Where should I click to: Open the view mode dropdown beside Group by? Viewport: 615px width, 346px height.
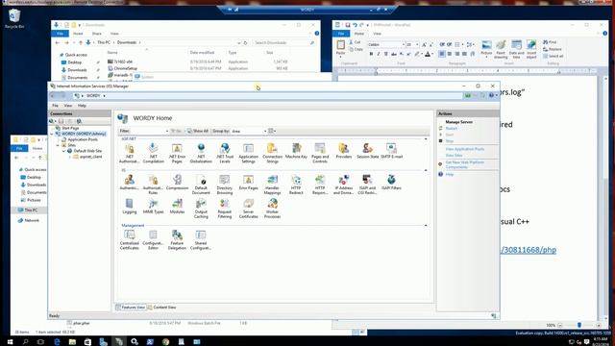(x=272, y=131)
